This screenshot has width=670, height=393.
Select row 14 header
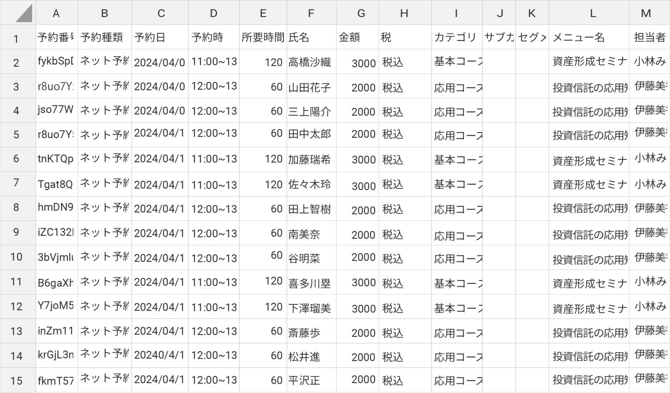[x=16, y=356]
